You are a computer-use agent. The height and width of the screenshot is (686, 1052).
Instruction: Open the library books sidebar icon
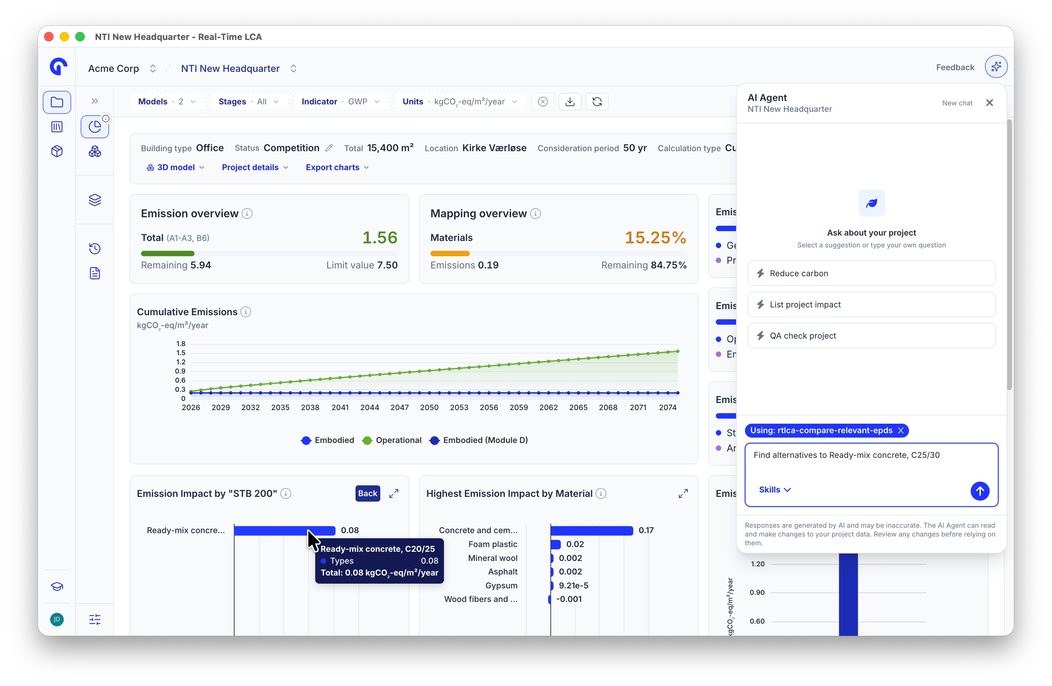click(57, 127)
